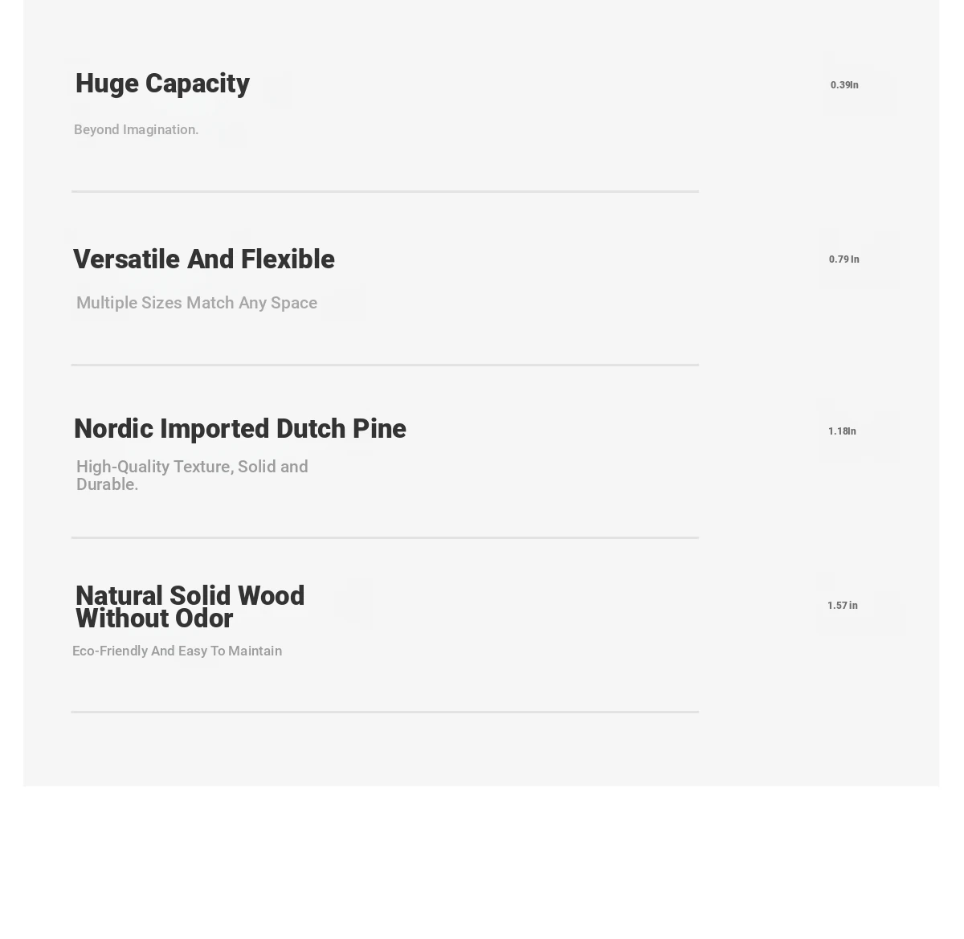The width and height of the screenshot is (964, 939).
Task: Click the divider beneath the Dutch Pine section
Action: click(385, 537)
